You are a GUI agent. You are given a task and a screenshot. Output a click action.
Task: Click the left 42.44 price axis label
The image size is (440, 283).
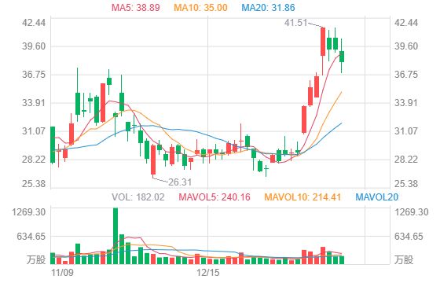pos(34,23)
